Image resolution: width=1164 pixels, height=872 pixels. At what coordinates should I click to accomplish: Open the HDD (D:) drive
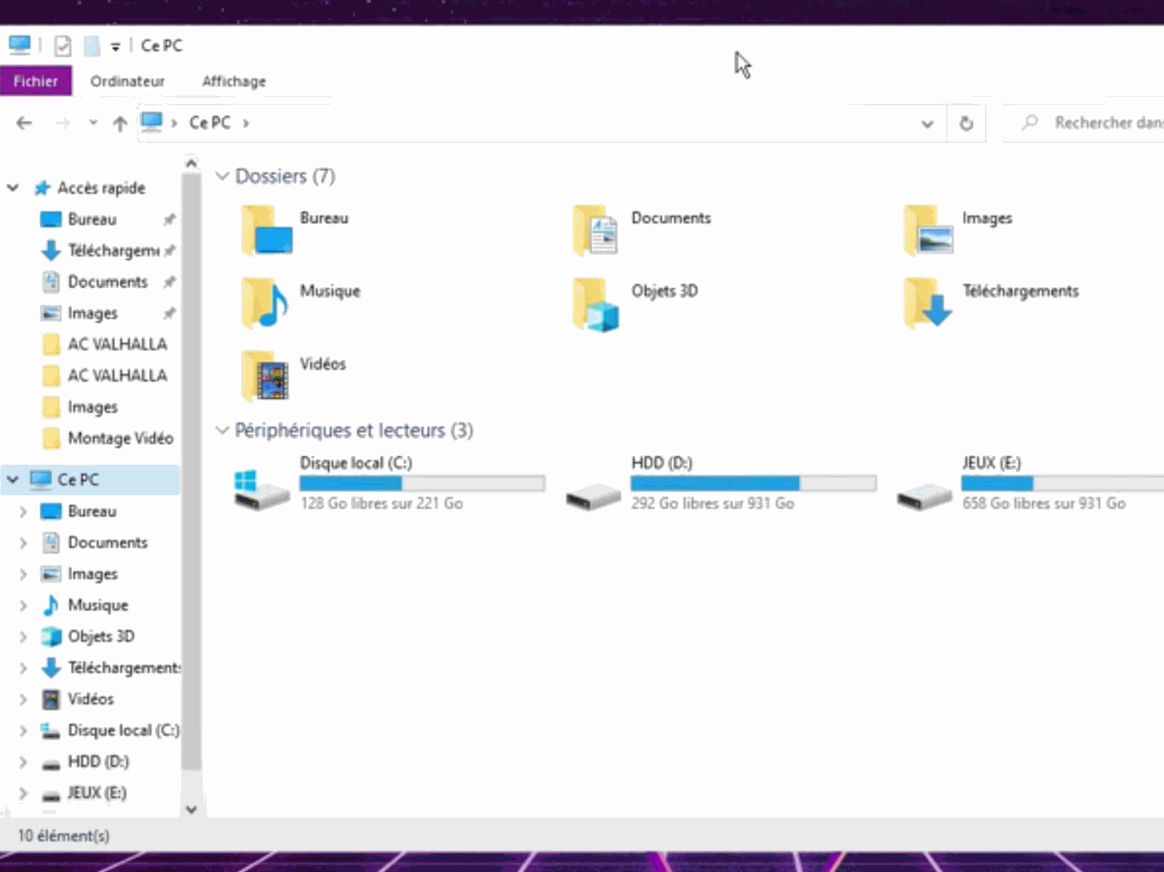coord(662,462)
